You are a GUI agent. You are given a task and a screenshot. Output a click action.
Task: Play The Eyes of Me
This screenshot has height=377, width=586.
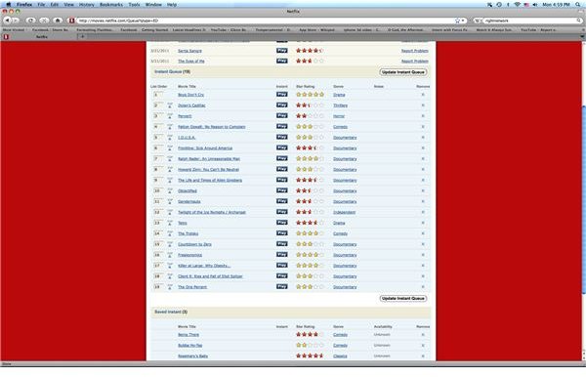point(282,61)
